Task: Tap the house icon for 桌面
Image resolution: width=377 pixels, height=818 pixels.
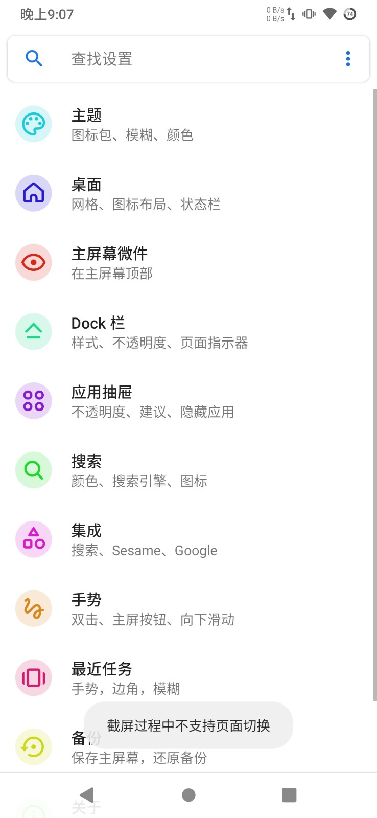Action: tap(34, 193)
